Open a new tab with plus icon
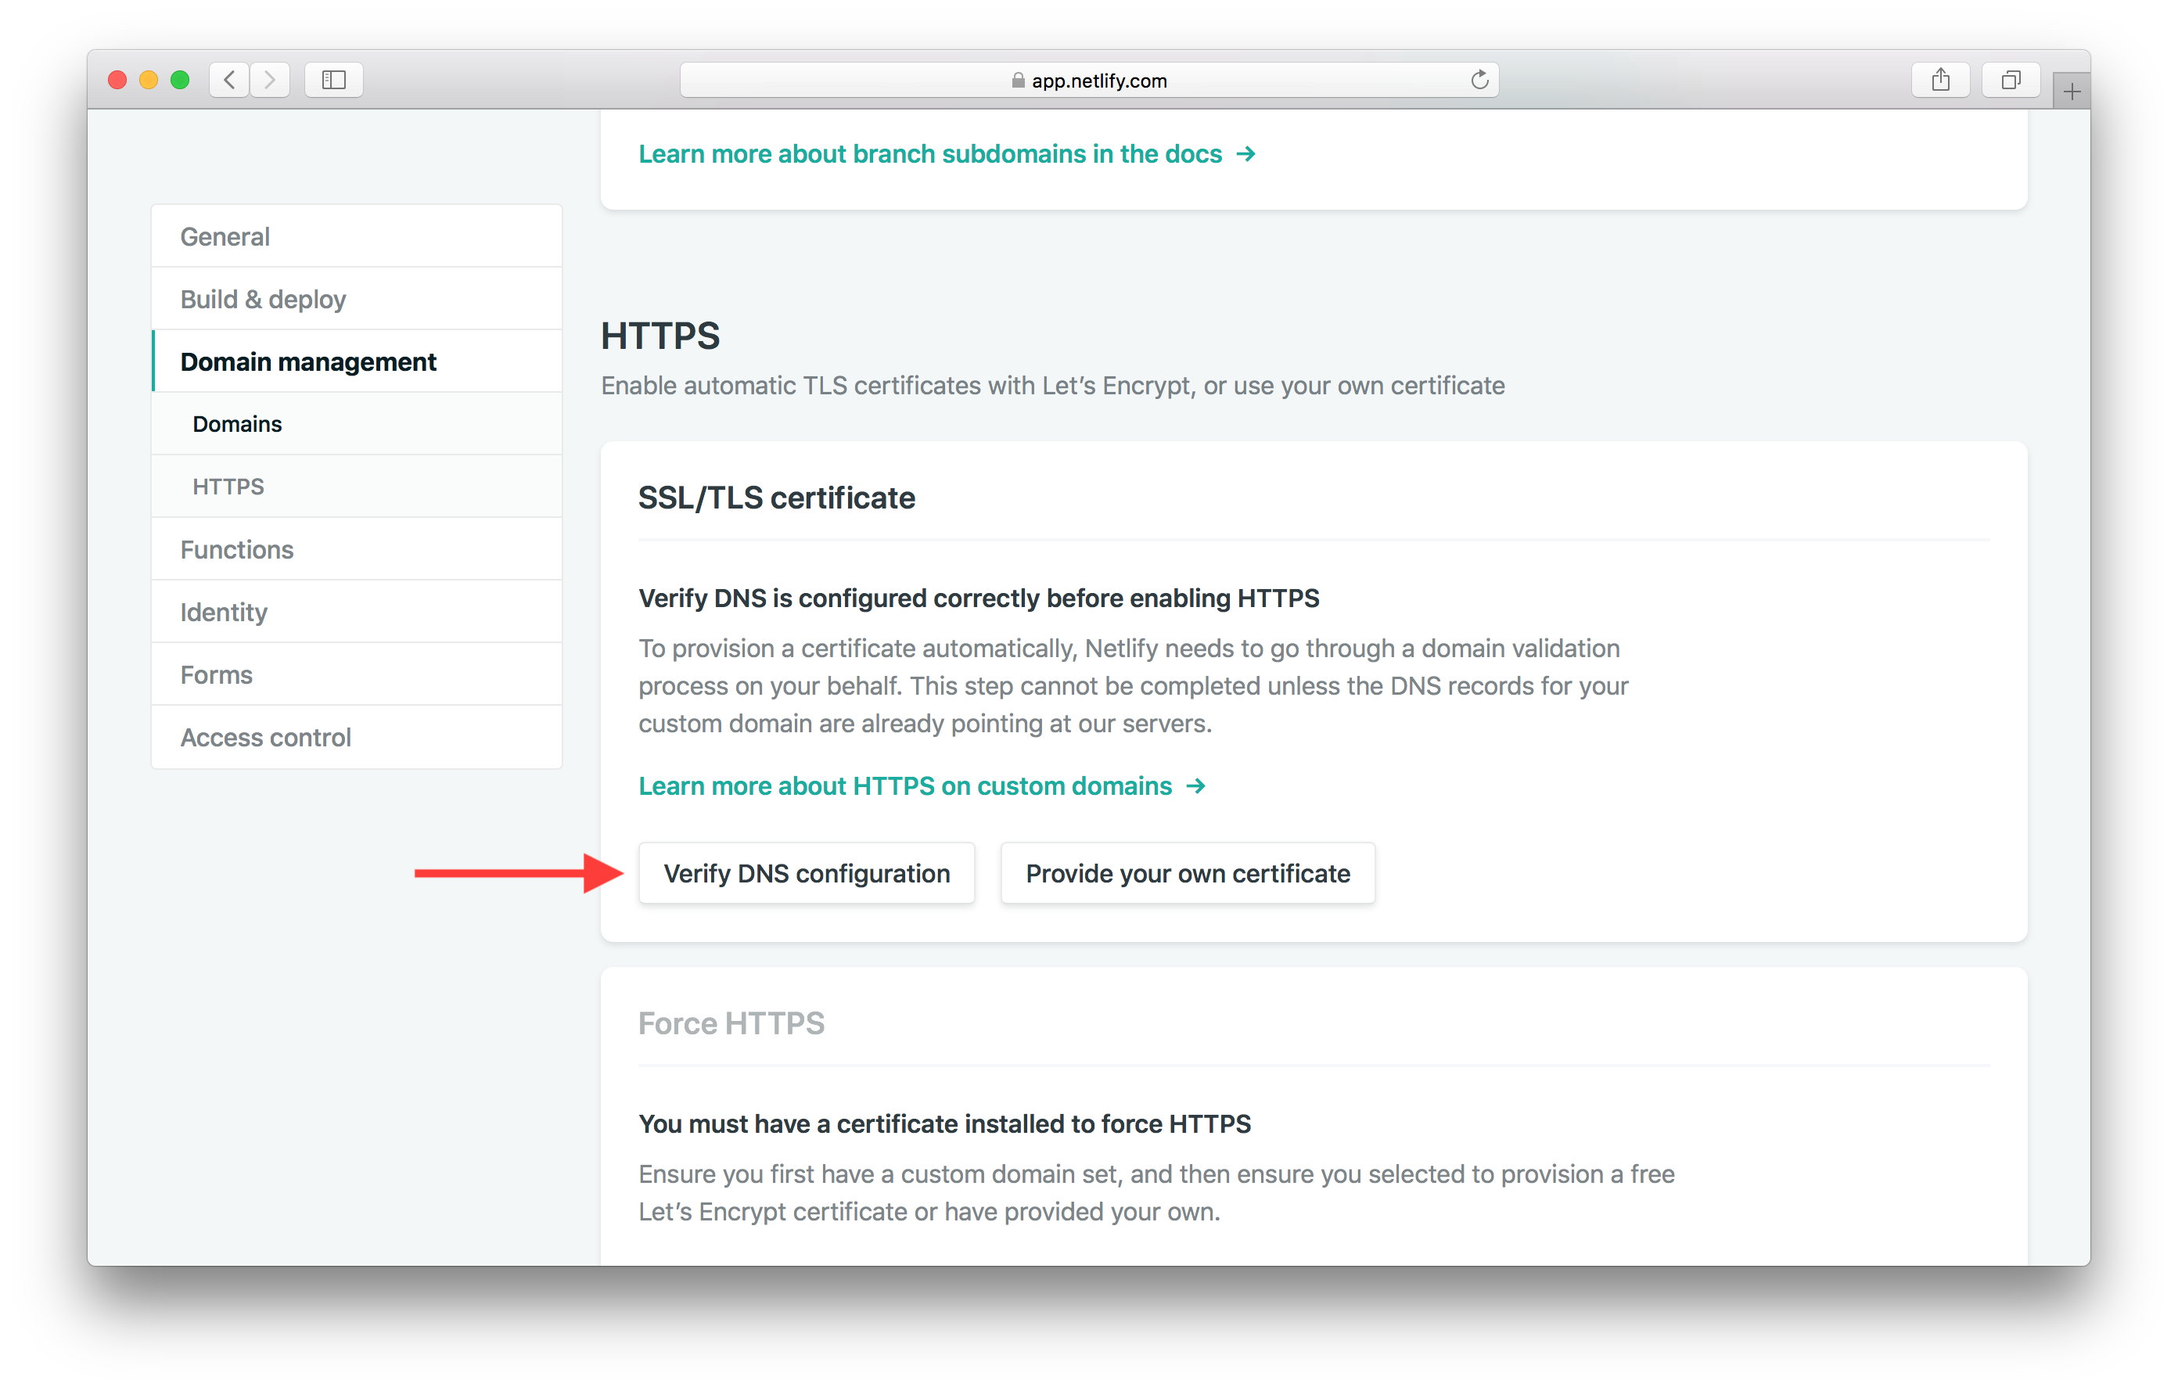Viewport: 2178px width, 1391px height. click(2072, 92)
